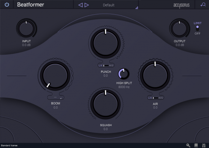Open the Boom mode selector dropdown
Viewport: 209px width, 148px height.
pos(55,97)
